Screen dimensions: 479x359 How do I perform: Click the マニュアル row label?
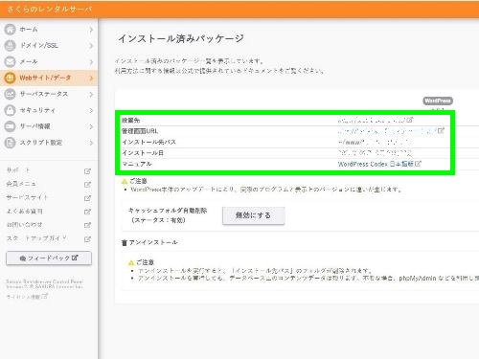pos(137,164)
